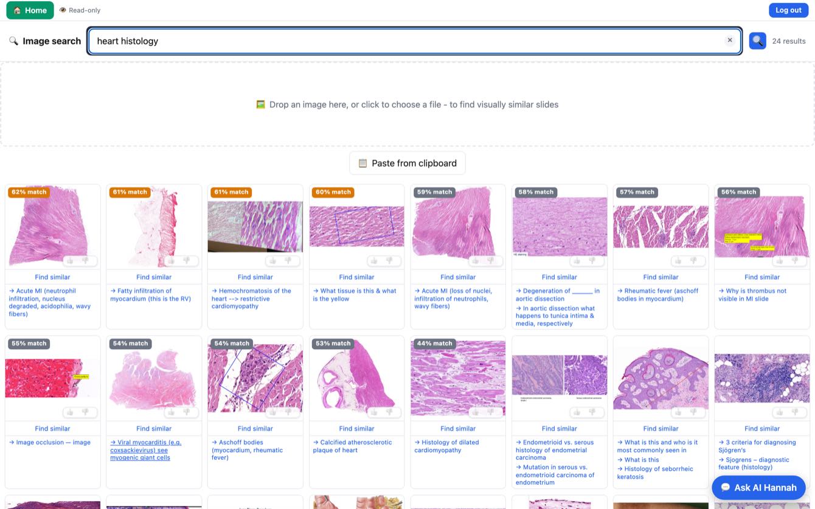The height and width of the screenshot is (509, 815).
Task: Find similar to the Viral myocarditis slide
Action: 154,429
